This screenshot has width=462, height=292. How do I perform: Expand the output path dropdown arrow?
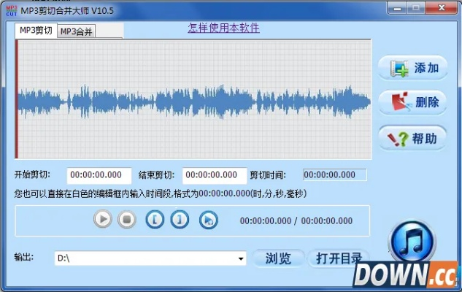click(241, 258)
